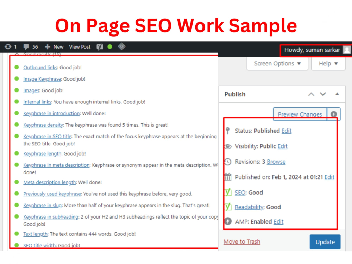Click the plus New icon in admin bar

click(48, 47)
